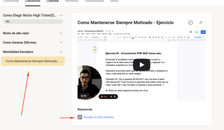Go to the Leaderboards tab

click(94, 1)
